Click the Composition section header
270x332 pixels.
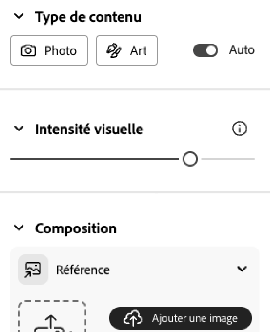[x=75, y=228]
